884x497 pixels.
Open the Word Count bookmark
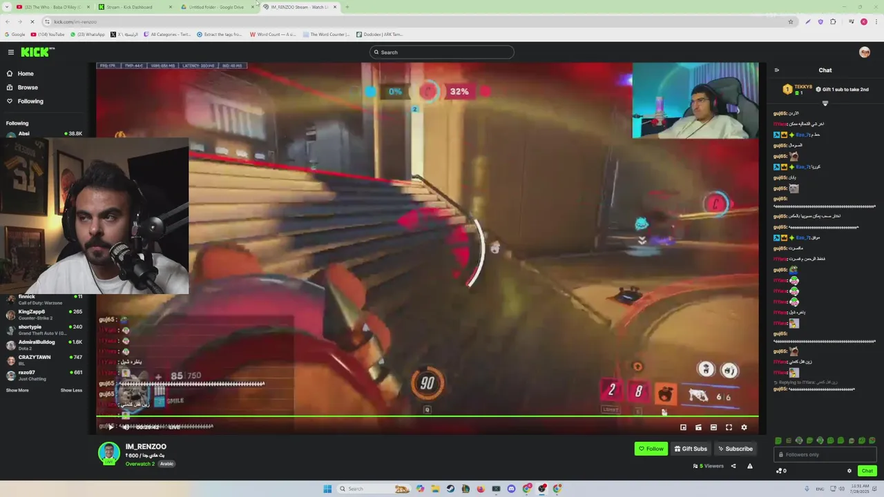coord(273,35)
